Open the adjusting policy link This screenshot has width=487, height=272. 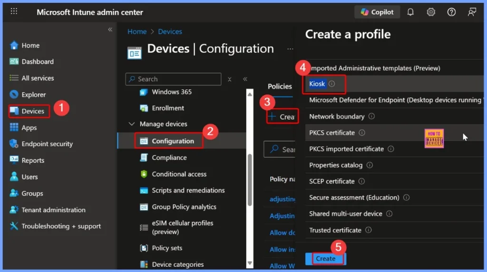tap(282, 199)
